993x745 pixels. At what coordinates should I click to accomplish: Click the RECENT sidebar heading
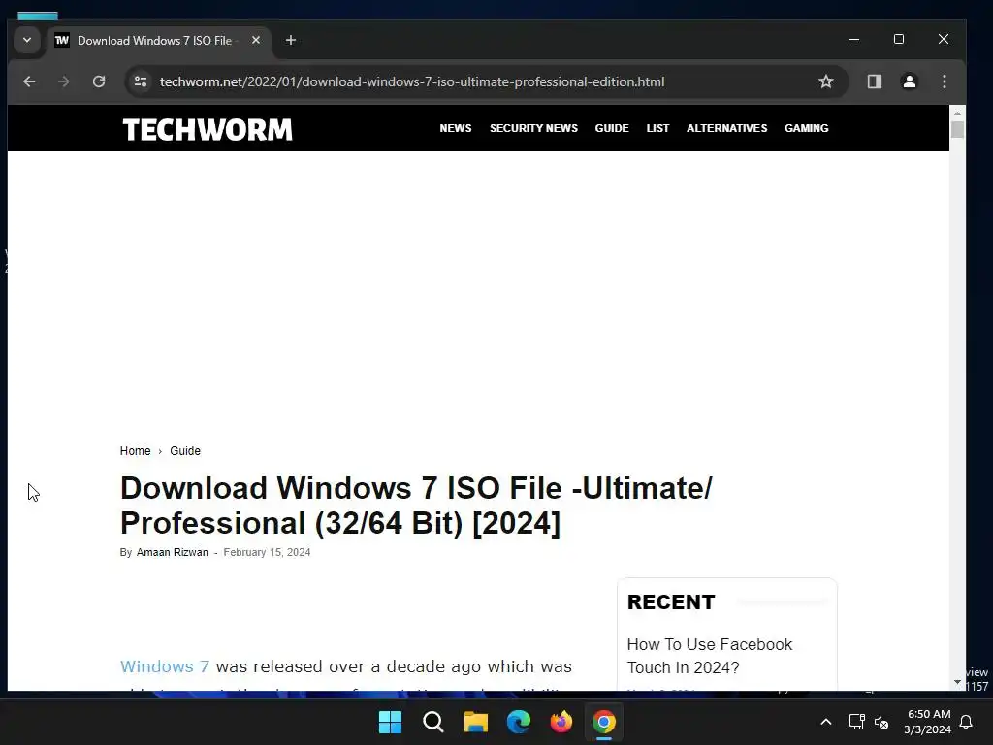point(671,601)
